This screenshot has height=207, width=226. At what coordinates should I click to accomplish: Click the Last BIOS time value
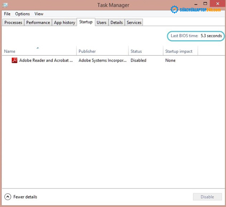(211, 36)
